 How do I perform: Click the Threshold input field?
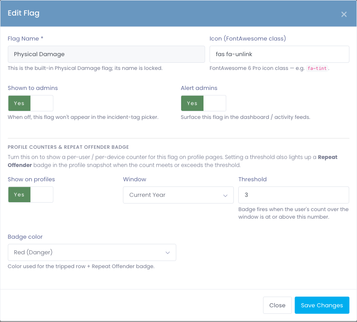[294, 195]
